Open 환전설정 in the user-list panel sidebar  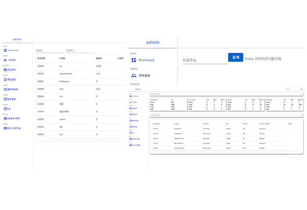10,99
